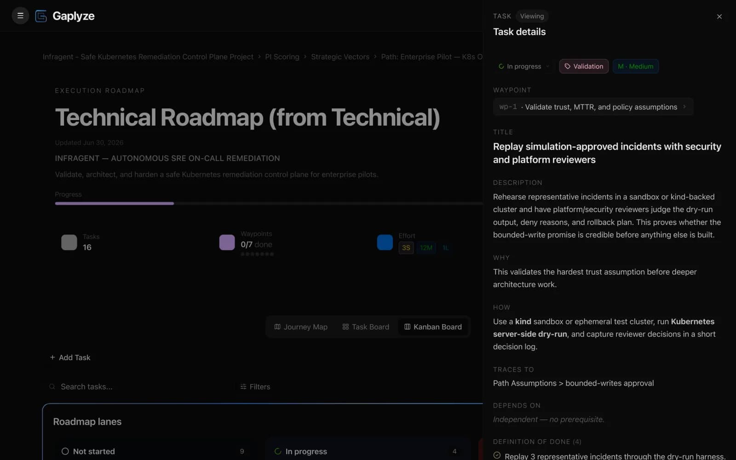Image resolution: width=736 pixels, height=460 pixels.
Task: Click the 1L effort badge
Action: (445, 248)
